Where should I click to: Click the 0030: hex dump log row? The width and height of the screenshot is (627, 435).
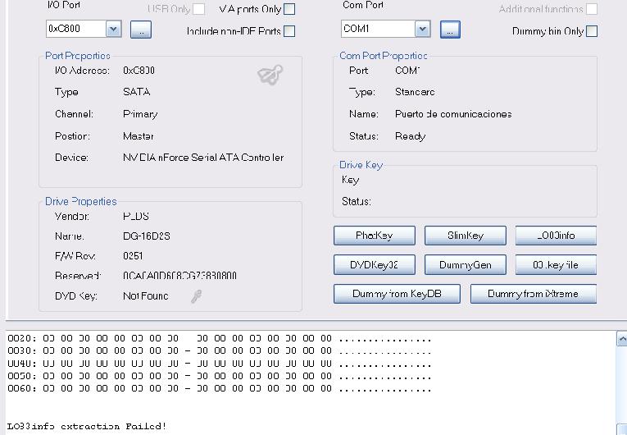coord(219,351)
